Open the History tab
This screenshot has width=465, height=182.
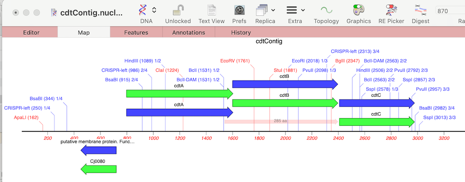241,33
